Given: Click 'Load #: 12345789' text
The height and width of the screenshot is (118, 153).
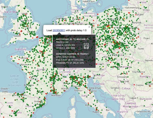Looking at the screenshot, I should pyautogui.click(x=65, y=45).
